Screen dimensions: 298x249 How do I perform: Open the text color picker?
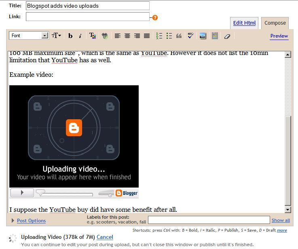click(93, 36)
